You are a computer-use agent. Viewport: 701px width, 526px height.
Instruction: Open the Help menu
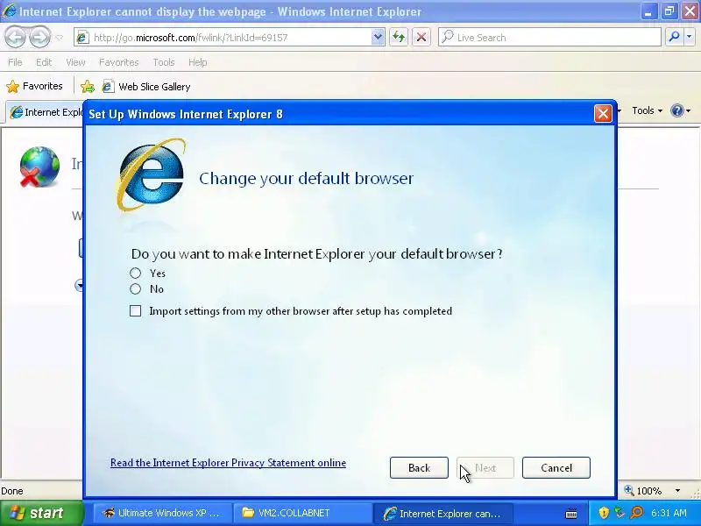click(x=198, y=62)
